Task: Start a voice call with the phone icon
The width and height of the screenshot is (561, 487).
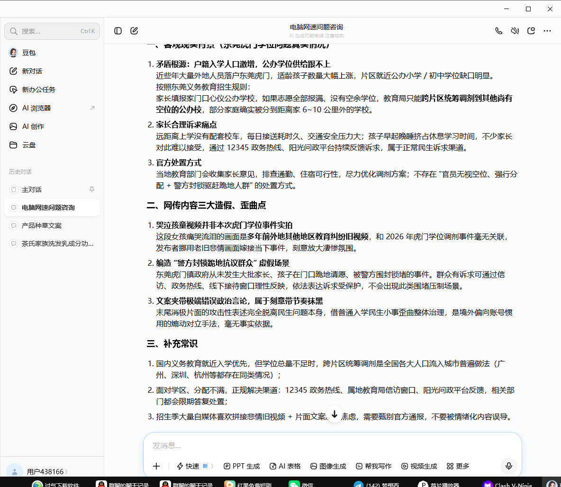Action: (498, 31)
